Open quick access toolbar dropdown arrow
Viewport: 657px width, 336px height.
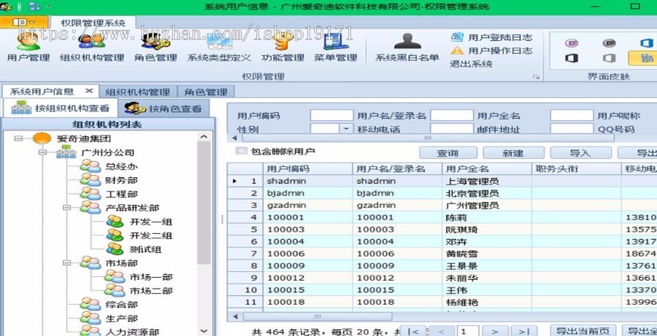tap(49, 7)
